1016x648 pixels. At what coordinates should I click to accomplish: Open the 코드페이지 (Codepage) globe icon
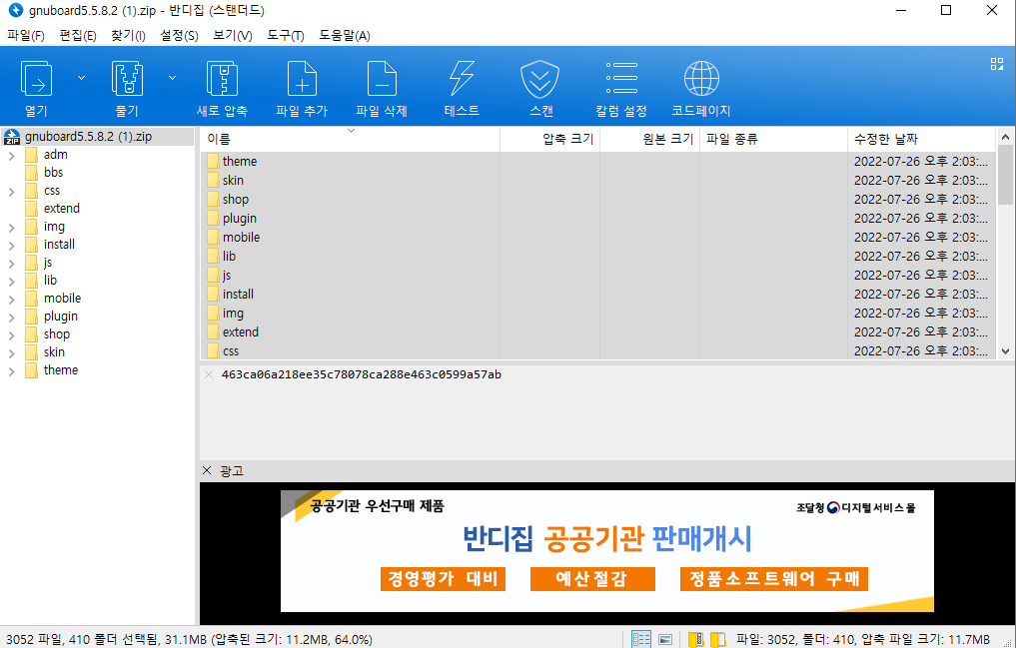[x=701, y=78]
